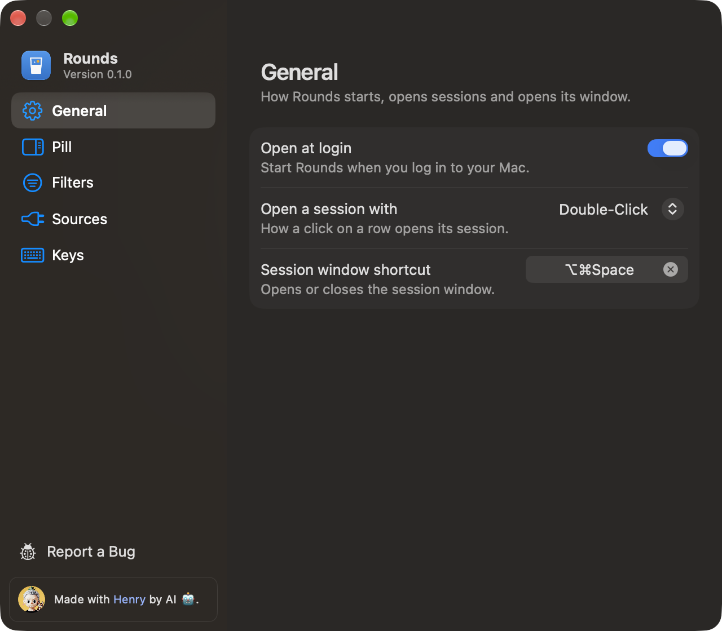This screenshot has width=722, height=631.
Task: Show the Sources section
Action: coord(113,219)
